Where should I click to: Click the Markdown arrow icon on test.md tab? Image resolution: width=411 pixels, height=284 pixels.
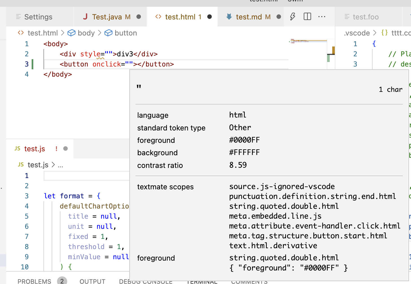coord(229,17)
